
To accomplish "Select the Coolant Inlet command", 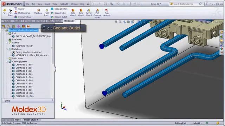I will pyautogui.click(x=58, y=13).
